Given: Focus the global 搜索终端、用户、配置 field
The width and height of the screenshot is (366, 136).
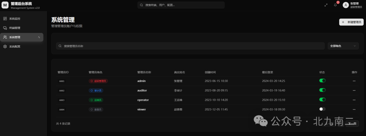Looking at the screenshot, I should (181, 5).
